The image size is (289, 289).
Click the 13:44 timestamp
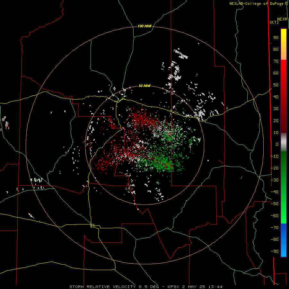click(215, 287)
